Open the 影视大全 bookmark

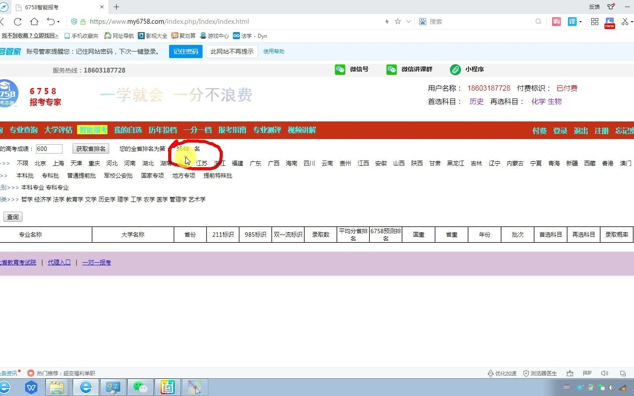(152, 36)
